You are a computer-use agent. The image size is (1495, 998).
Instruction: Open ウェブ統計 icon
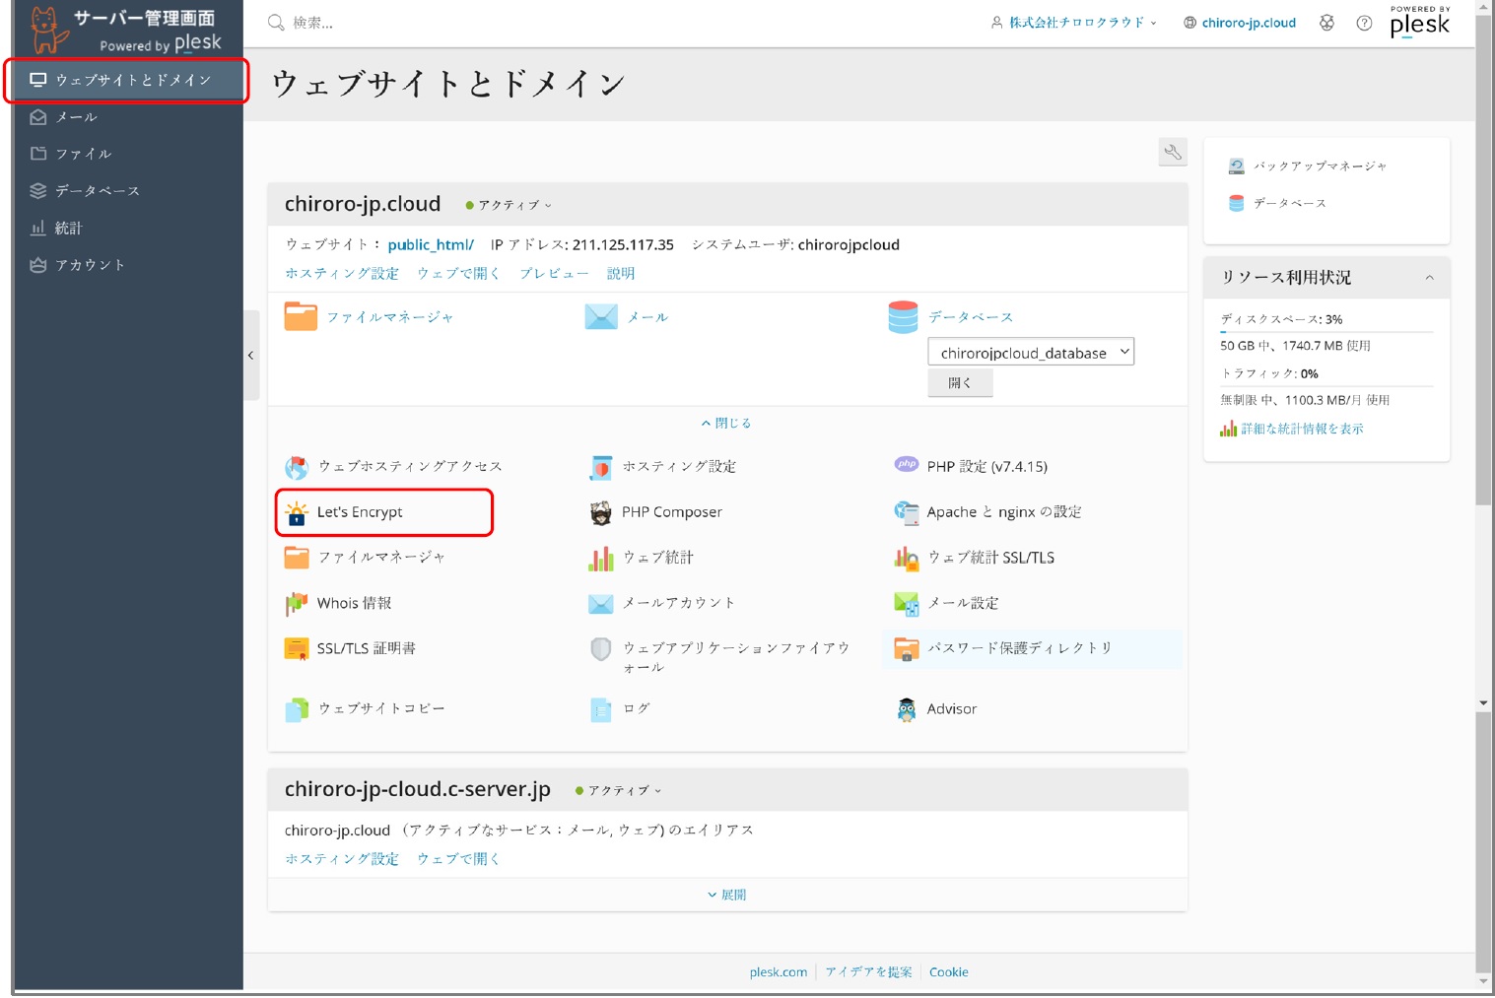(x=601, y=559)
